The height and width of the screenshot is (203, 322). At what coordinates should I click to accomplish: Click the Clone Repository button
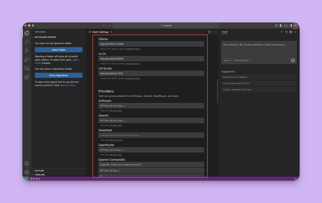pos(59,75)
